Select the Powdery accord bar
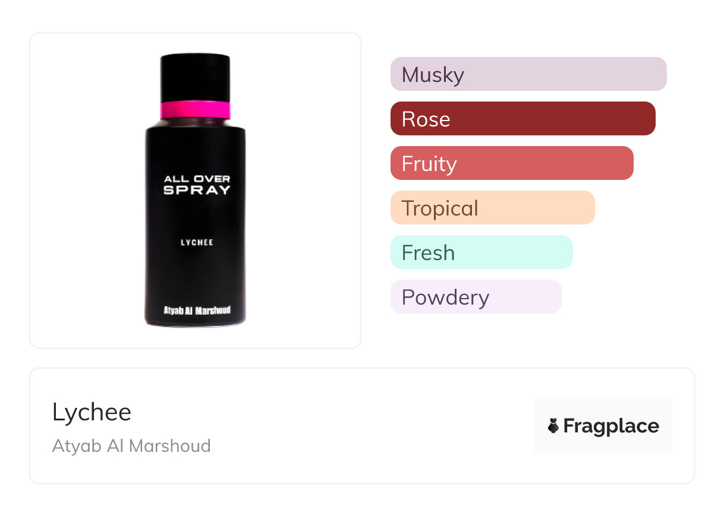This screenshot has height=513, width=724. 476,297
